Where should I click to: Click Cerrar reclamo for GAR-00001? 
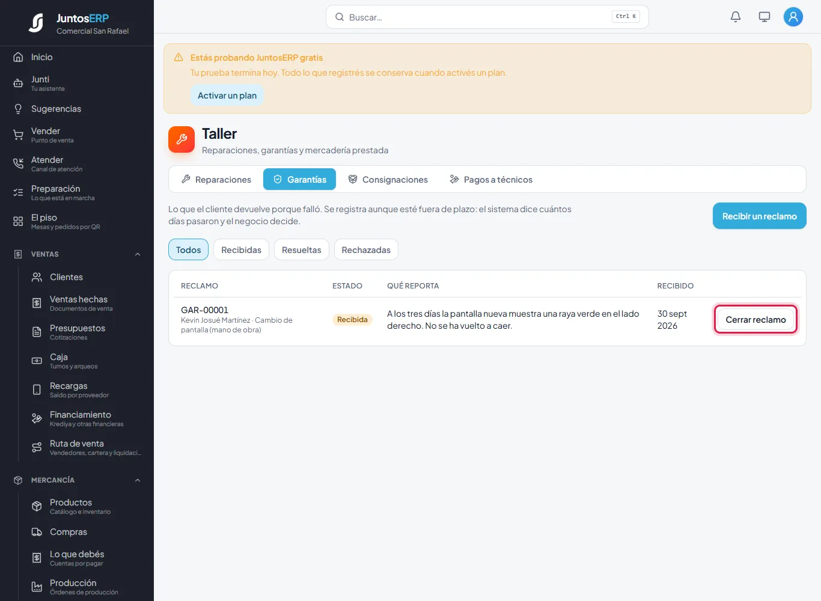tap(756, 319)
